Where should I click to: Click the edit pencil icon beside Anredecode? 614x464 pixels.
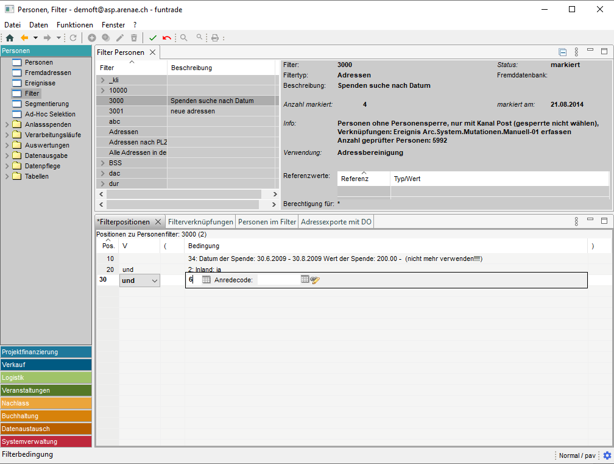tap(315, 280)
